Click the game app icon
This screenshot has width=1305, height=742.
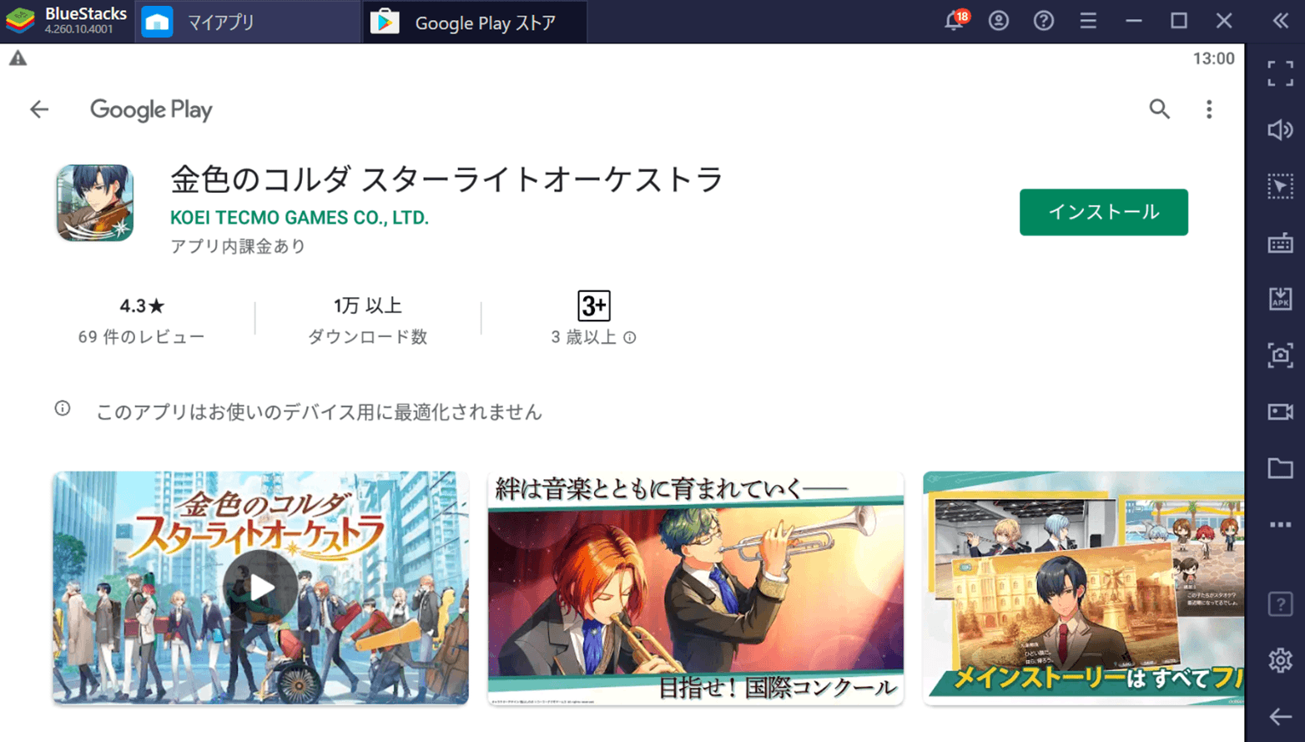(x=95, y=203)
